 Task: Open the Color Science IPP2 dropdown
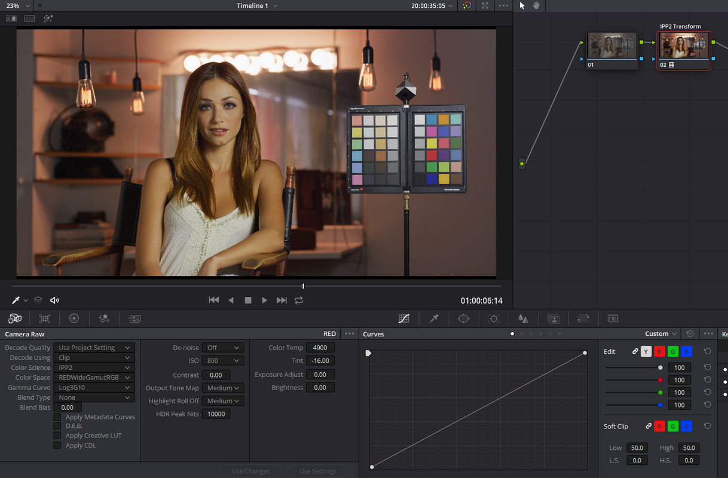(94, 367)
